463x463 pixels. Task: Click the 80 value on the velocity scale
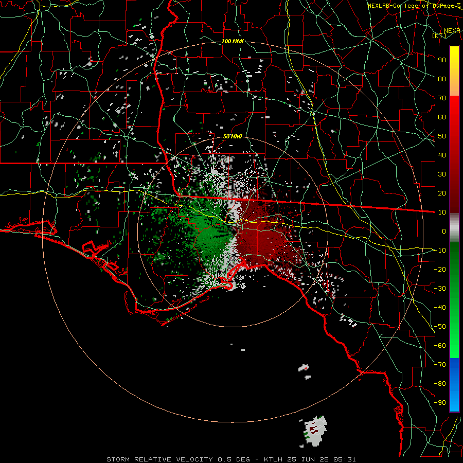click(x=442, y=79)
